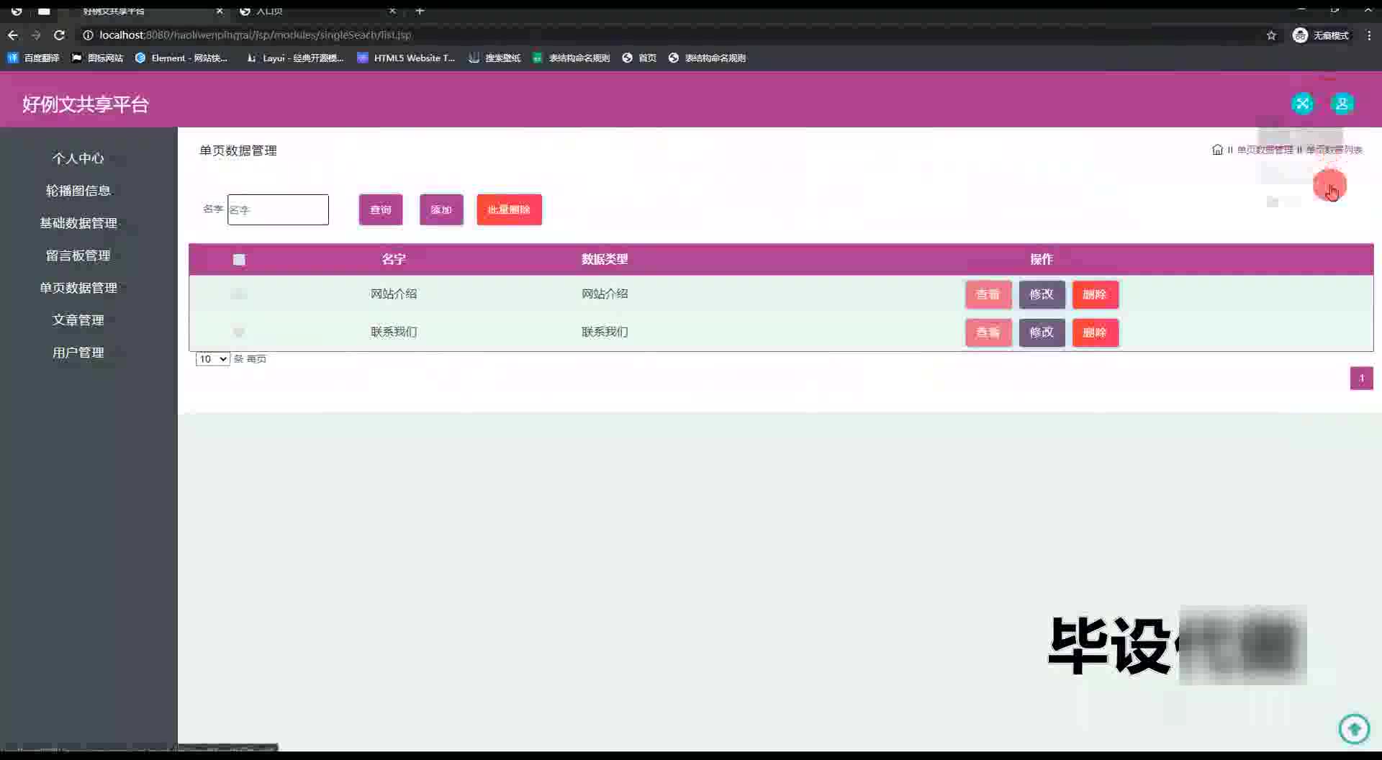Click the 名字 search input field

[278, 209]
